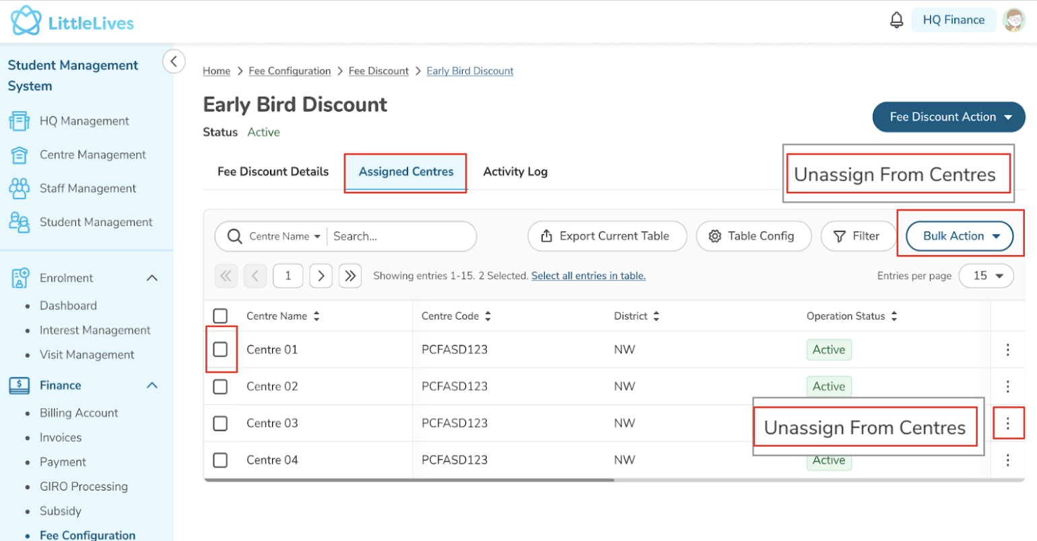Open the user profile avatar
This screenshot has height=541, width=1037.
1013,20
